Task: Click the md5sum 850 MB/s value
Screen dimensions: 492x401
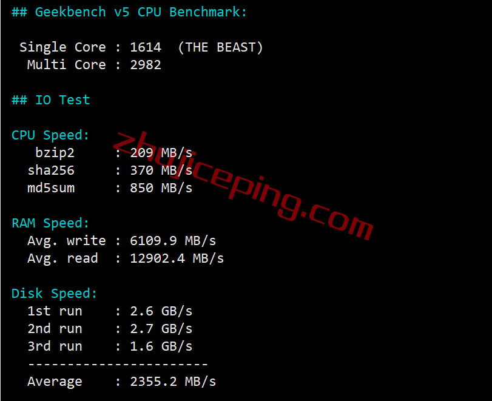Action: tap(161, 188)
